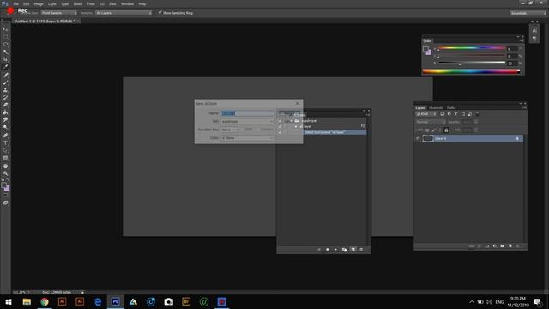Select the Eraser tool

(x=5, y=105)
